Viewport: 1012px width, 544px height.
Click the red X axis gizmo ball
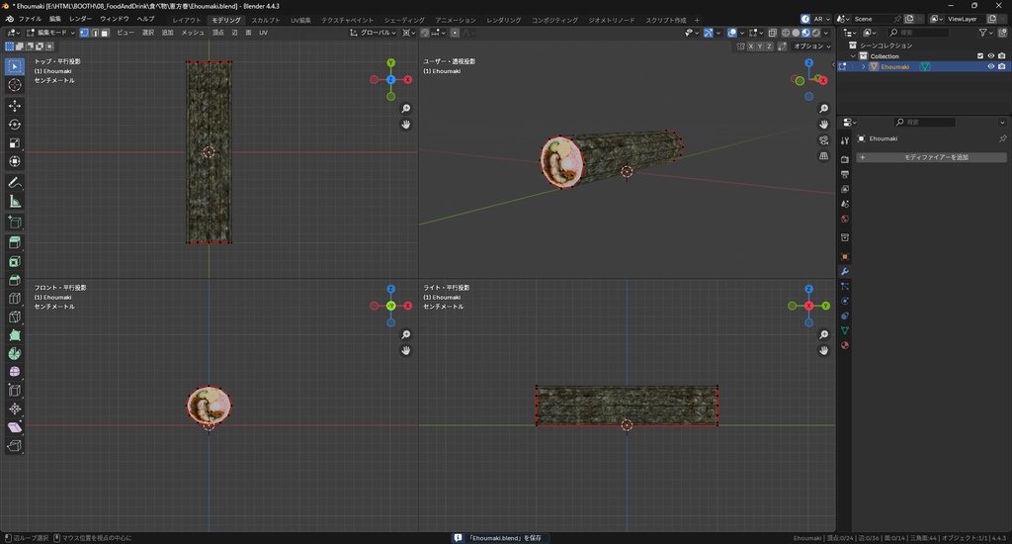click(x=407, y=79)
